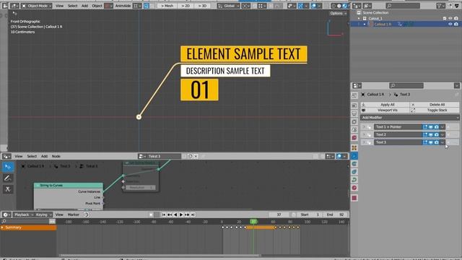Open the Material properties tab icon

pos(354,188)
